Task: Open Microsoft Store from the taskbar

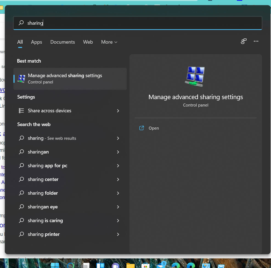Action: [x=145, y=266]
